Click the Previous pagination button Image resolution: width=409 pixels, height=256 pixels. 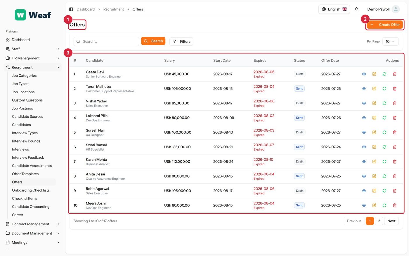(354, 221)
